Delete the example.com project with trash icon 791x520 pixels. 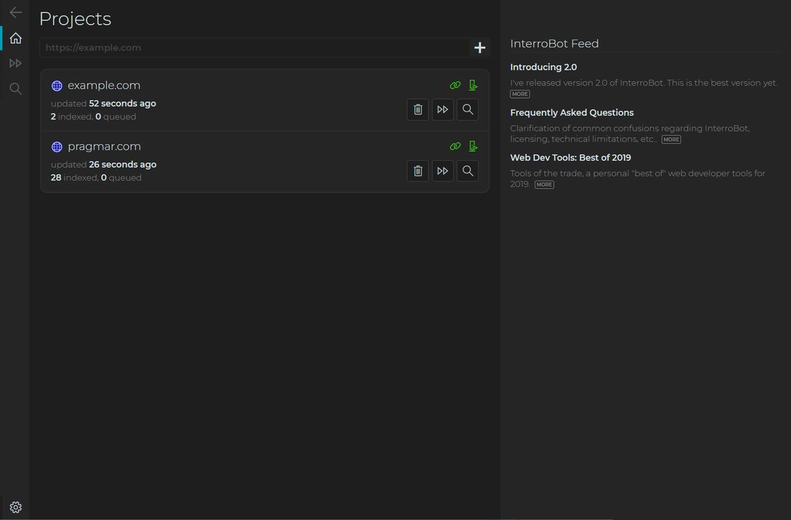pos(417,109)
